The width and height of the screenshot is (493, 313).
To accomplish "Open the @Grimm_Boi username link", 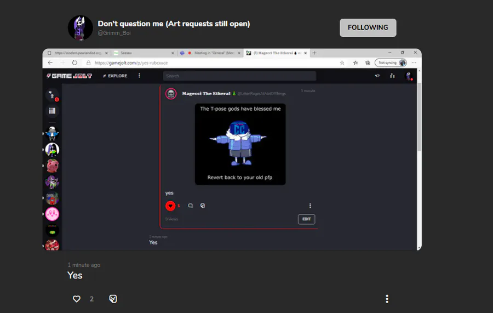I will click(114, 33).
